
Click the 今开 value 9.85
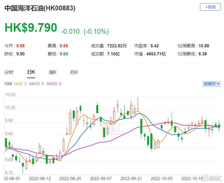(20, 46)
